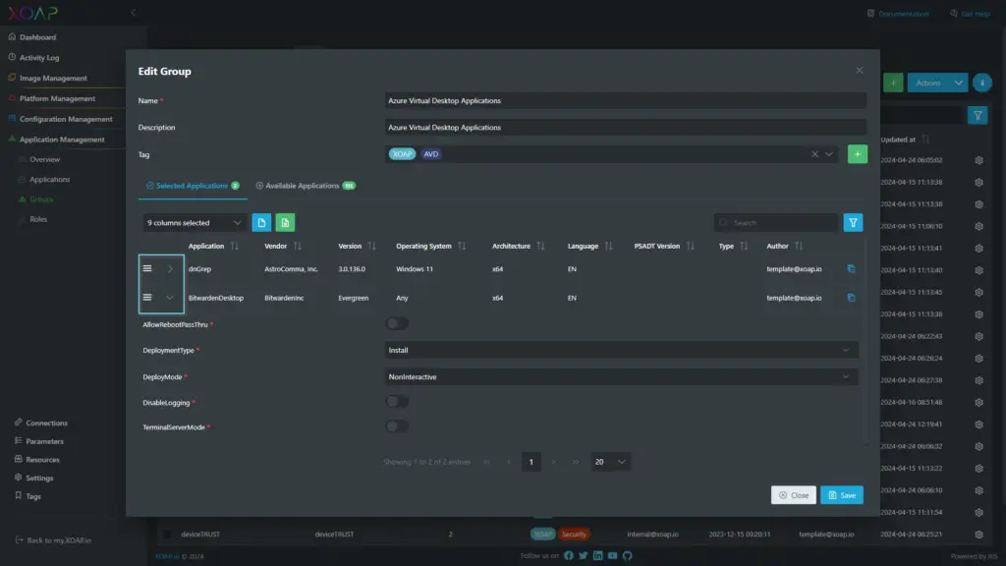The height and width of the screenshot is (566, 1006).
Task: Open Resources in the sidebar
Action: coord(42,460)
